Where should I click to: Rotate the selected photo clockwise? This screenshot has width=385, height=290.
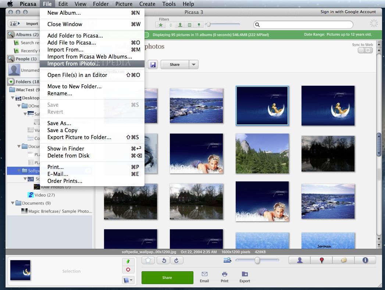pos(176,260)
